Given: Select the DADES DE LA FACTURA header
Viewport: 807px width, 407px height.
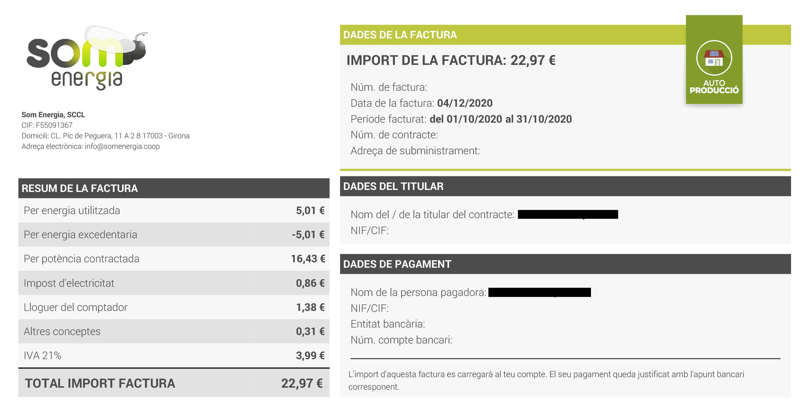Looking at the screenshot, I should click(400, 35).
